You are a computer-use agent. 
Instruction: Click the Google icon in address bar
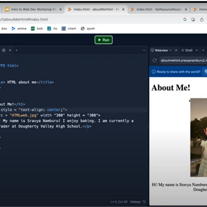click(185, 19)
